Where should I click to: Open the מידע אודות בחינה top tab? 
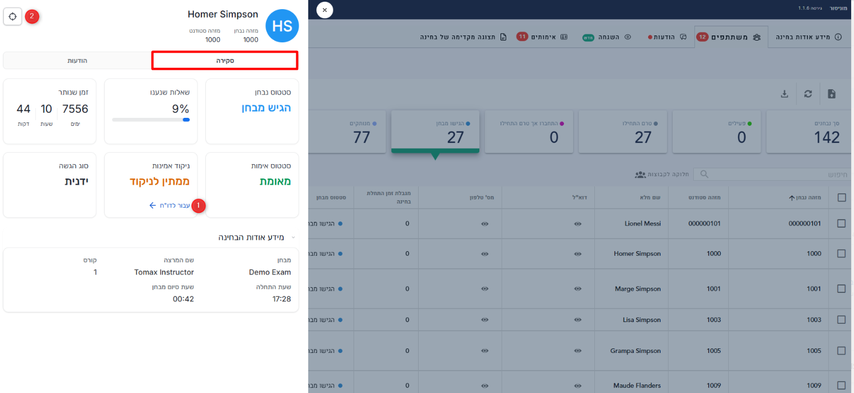(x=809, y=37)
